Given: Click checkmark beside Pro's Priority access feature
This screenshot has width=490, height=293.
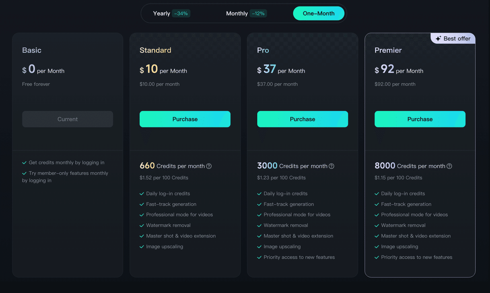Looking at the screenshot, I should [x=259, y=257].
